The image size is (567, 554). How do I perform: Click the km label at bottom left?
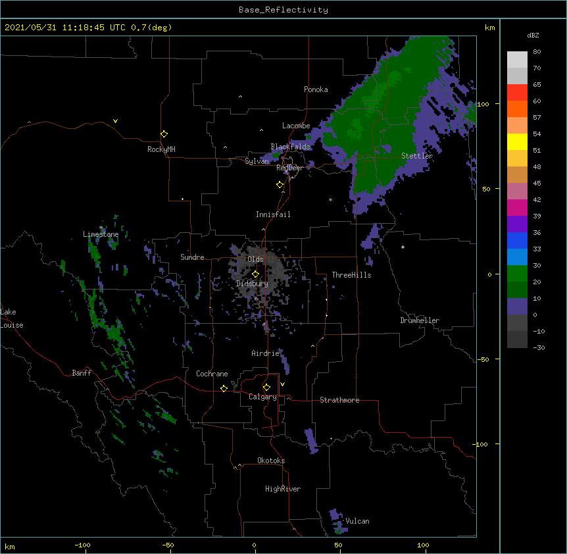click(10, 546)
